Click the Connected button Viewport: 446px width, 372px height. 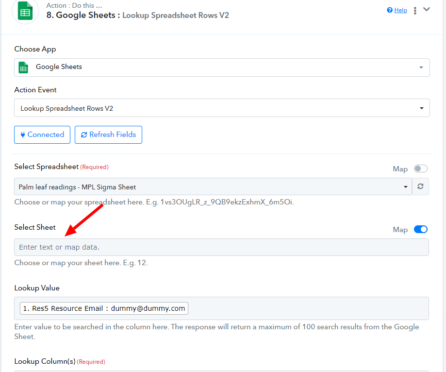coord(42,135)
